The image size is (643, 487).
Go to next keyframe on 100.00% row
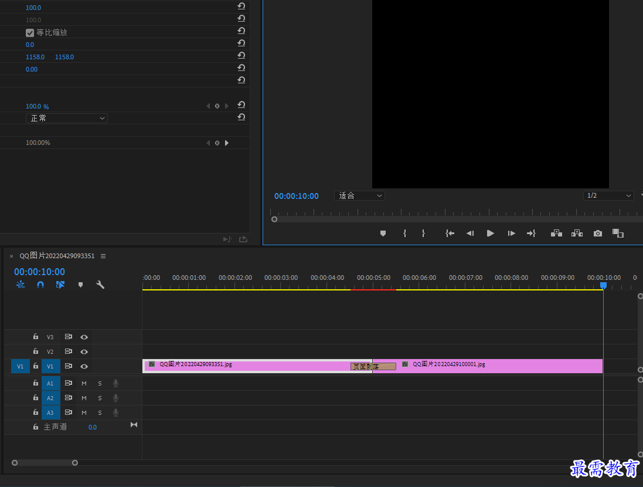point(227,143)
